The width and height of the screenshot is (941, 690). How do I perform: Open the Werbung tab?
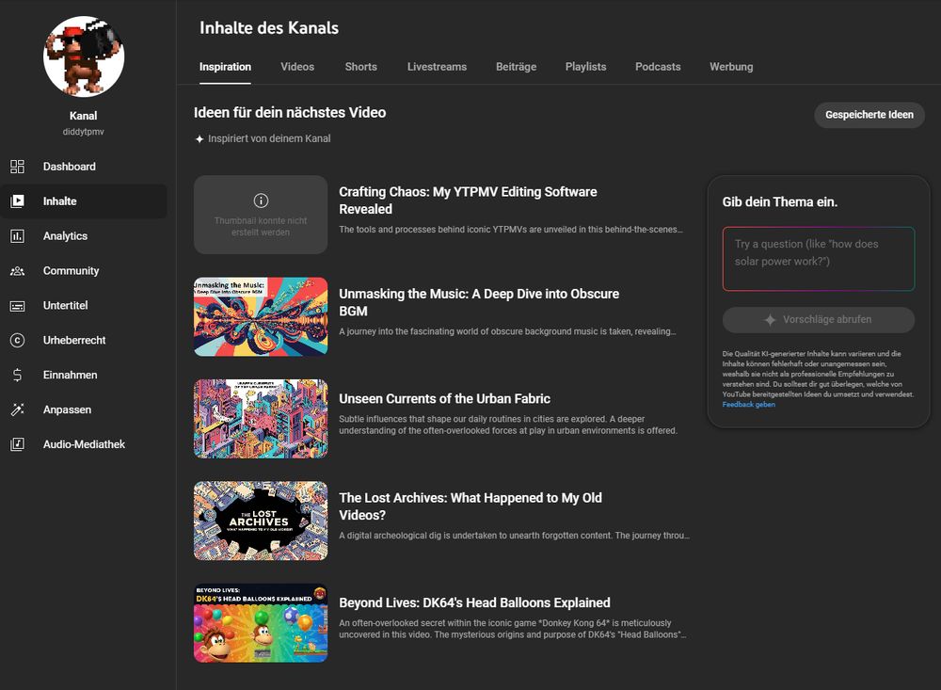[x=731, y=67]
